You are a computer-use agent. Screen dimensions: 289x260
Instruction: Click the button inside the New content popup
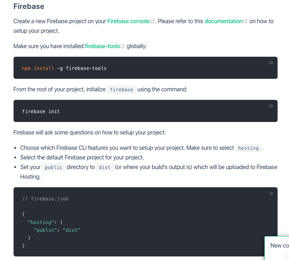[x=287, y=254]
